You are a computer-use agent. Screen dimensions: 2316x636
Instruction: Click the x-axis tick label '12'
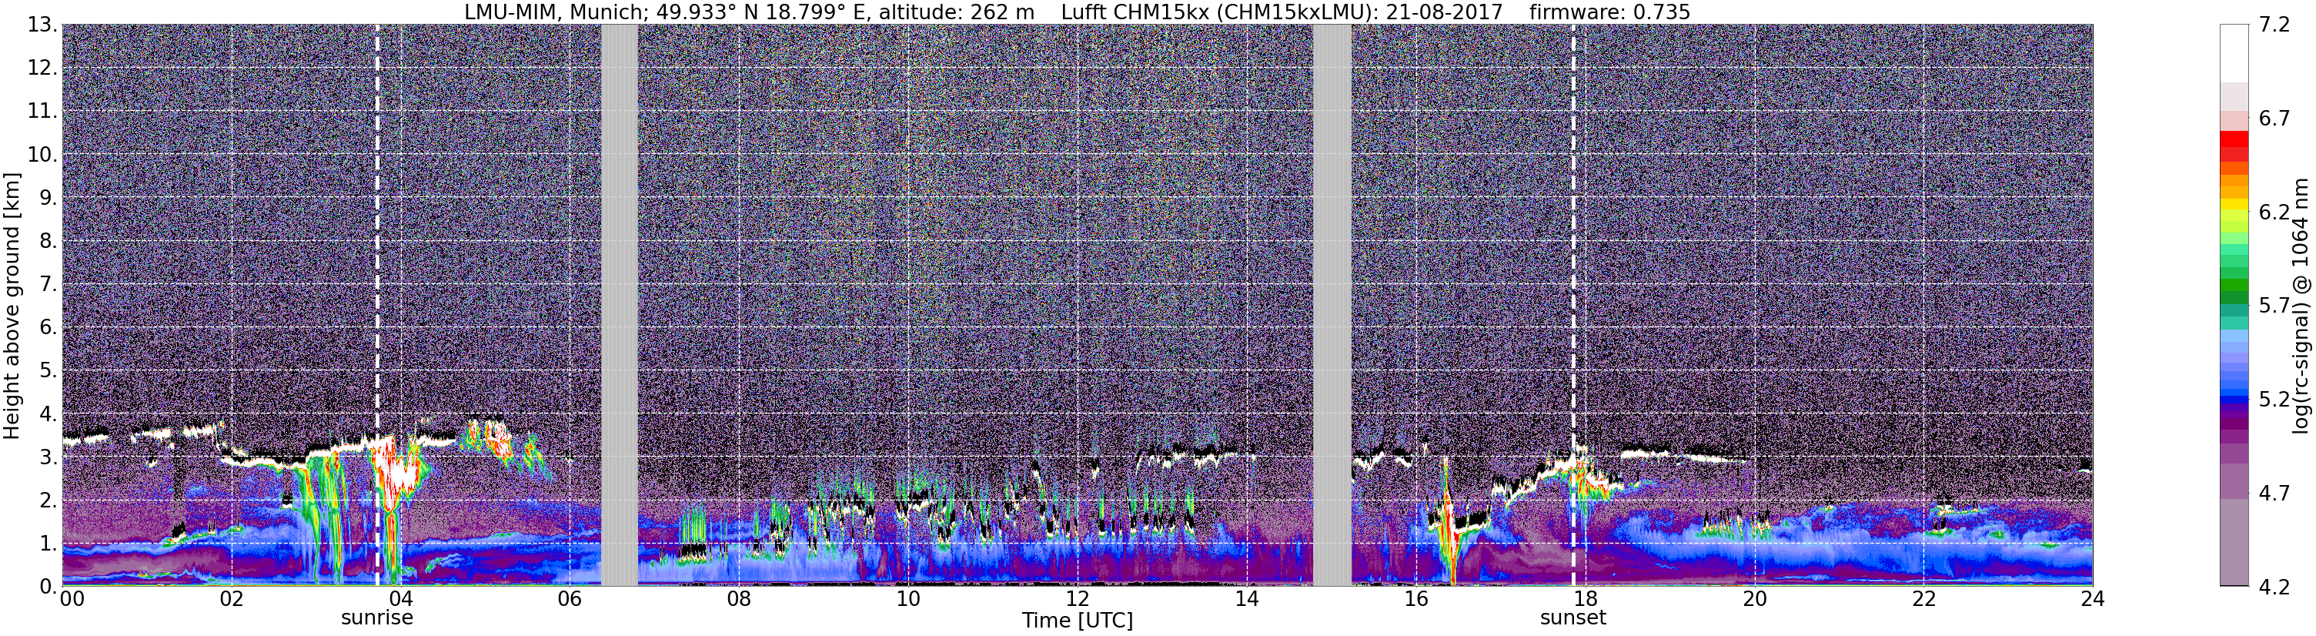[1077, 599]
